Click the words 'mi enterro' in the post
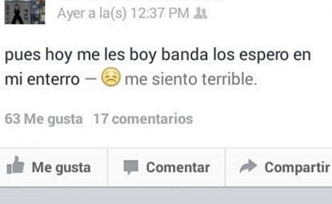 tap(42, 80)
